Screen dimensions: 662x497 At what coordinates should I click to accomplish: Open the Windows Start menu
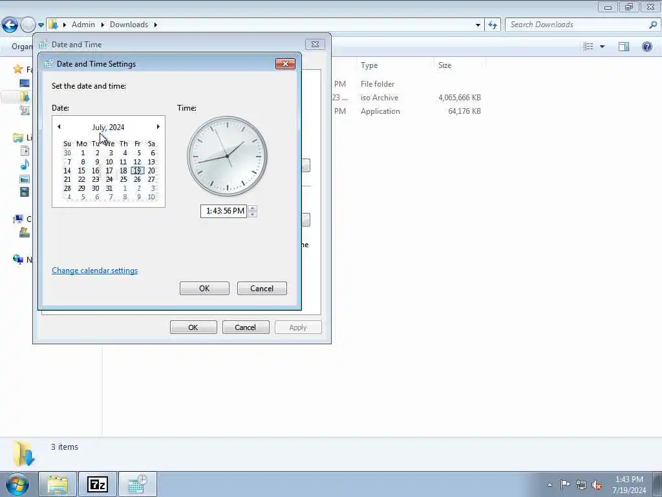click(17, 484)
